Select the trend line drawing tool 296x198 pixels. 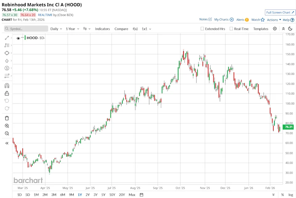(7, 38)
